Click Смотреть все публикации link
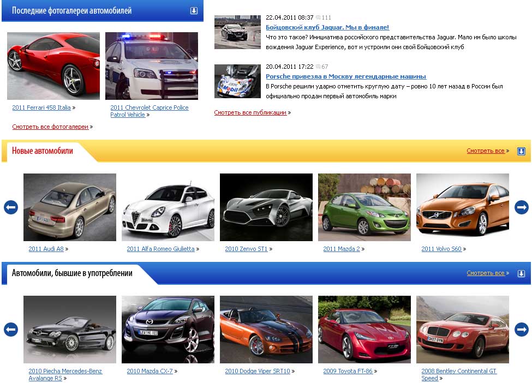This screenshot has width=532, height=383. point(250,112)
